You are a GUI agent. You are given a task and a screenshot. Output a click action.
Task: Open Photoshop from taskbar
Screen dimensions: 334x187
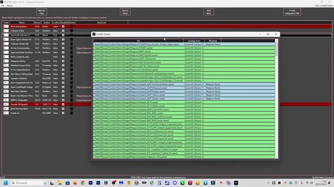(98, 183)
